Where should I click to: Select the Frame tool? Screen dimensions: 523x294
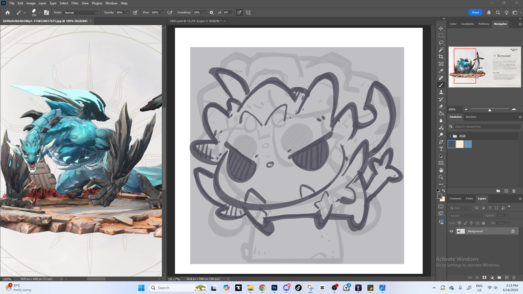click(x=441, y=64)
